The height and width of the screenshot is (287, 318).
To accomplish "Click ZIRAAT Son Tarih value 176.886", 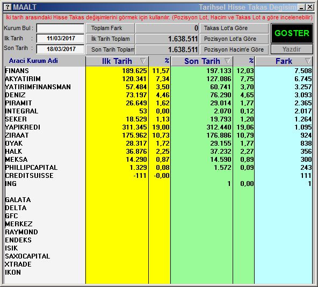I will click(x=219, y=135).
